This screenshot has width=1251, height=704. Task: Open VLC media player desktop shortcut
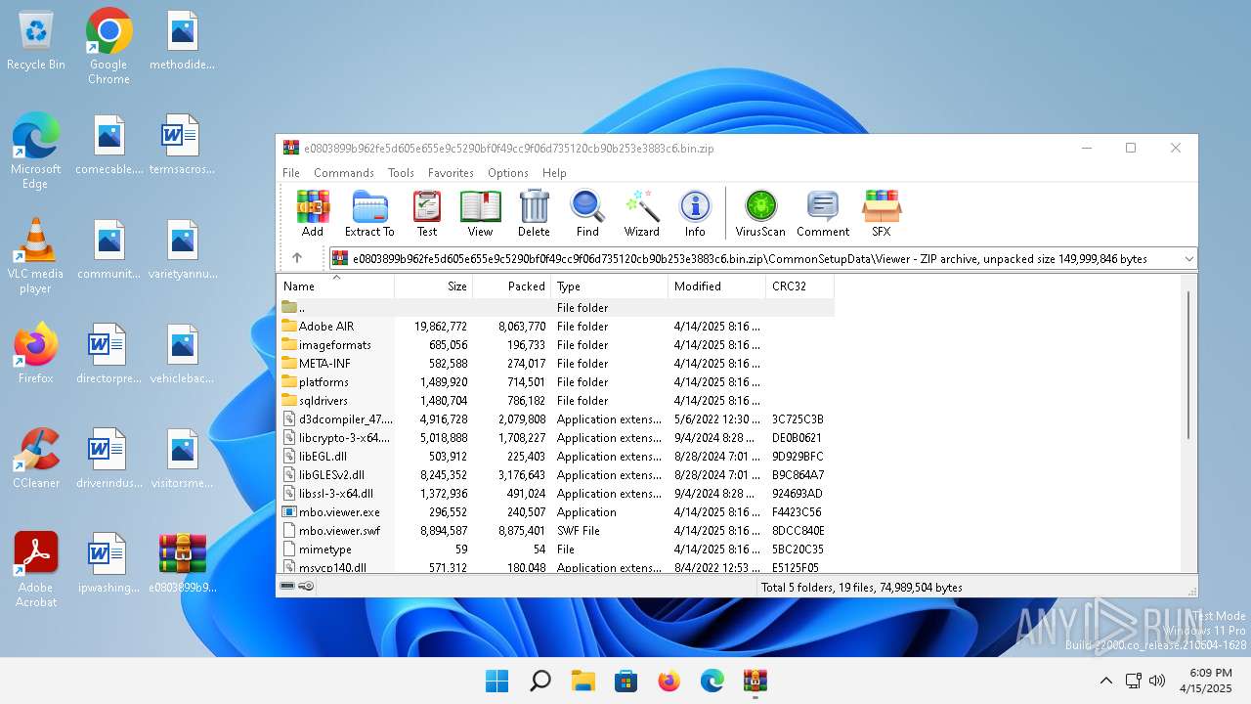click(36, 256)
